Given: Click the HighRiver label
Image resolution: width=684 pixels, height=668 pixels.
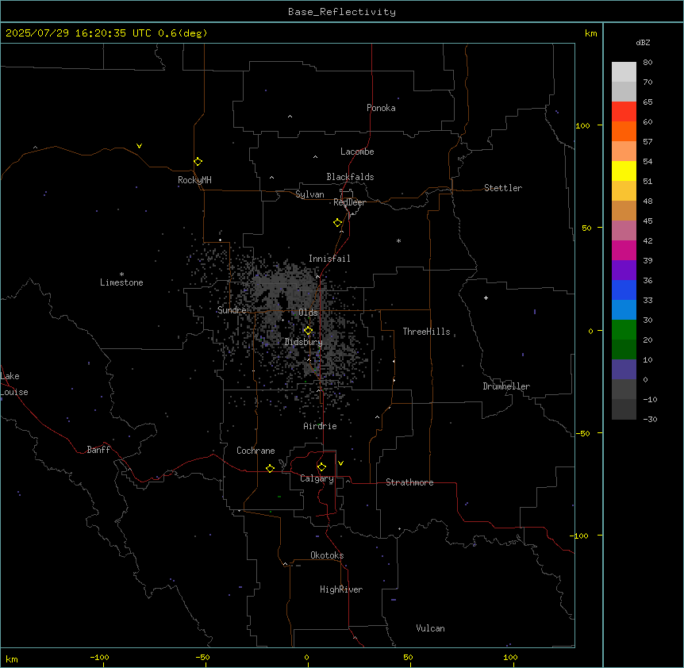Looking at the screenshot, I should tap(341, 589).
